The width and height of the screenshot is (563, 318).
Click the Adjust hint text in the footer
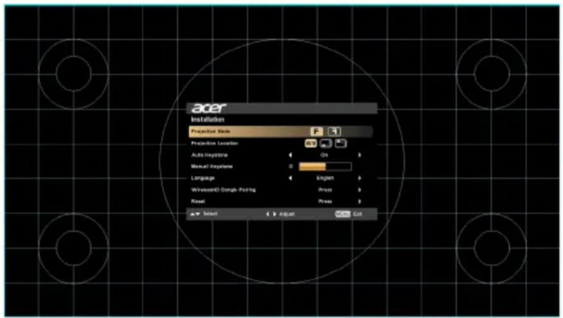point(287,215)
